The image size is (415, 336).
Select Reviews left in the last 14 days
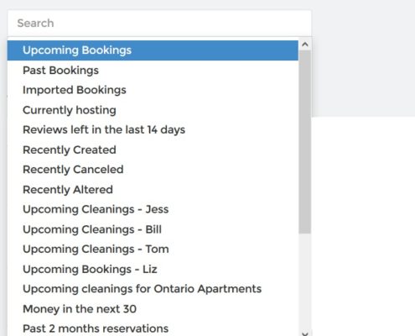(x=153, y=130)
